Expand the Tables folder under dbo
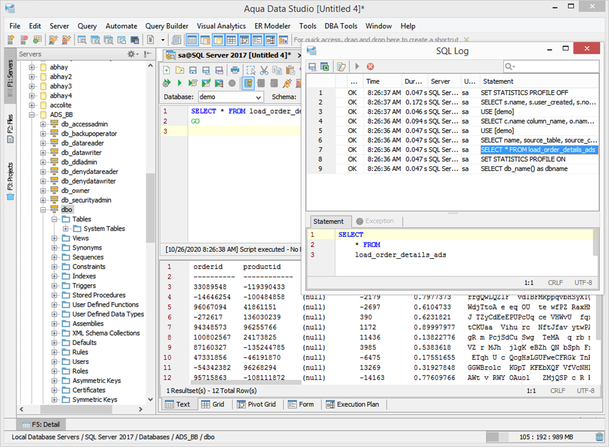This screenshot has height=447, width=609. [x=55, y=219]
